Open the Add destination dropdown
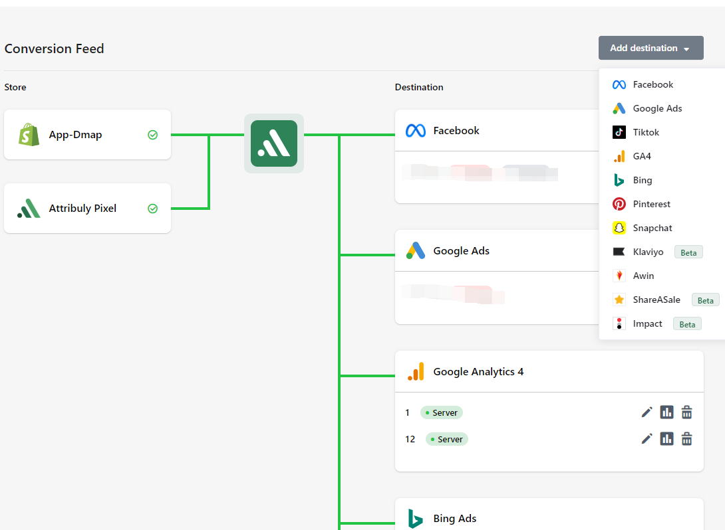 [x=651, y=48]
